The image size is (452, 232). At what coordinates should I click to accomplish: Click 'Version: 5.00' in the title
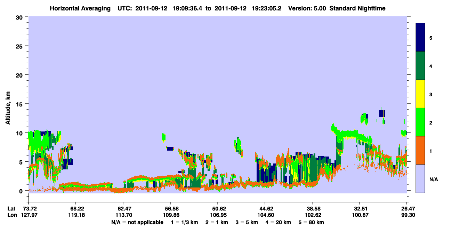(x=307, y=8)
